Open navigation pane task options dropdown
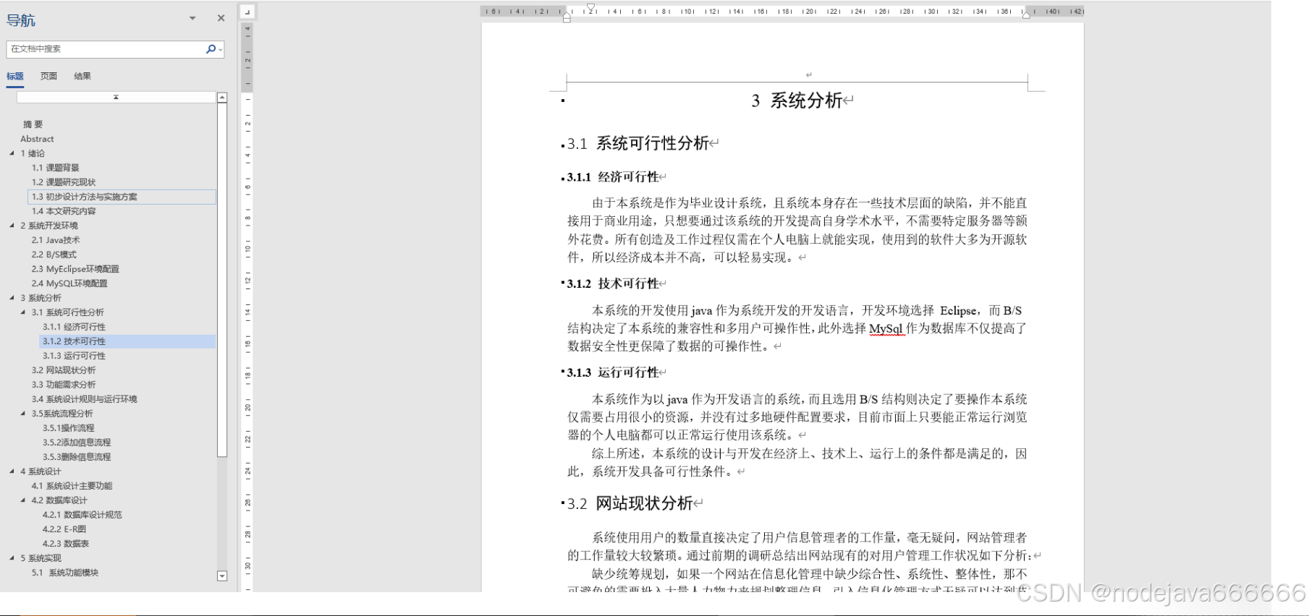 [x=192, y=18]
